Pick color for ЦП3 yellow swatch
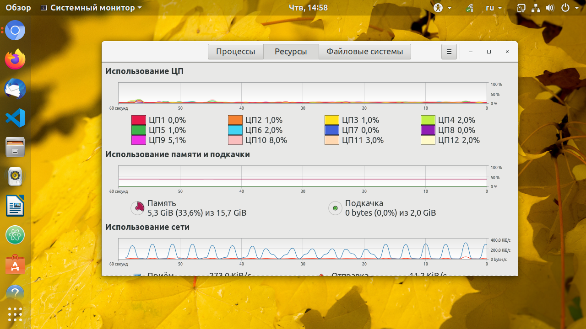586x329 pixels. click(332, 120)
